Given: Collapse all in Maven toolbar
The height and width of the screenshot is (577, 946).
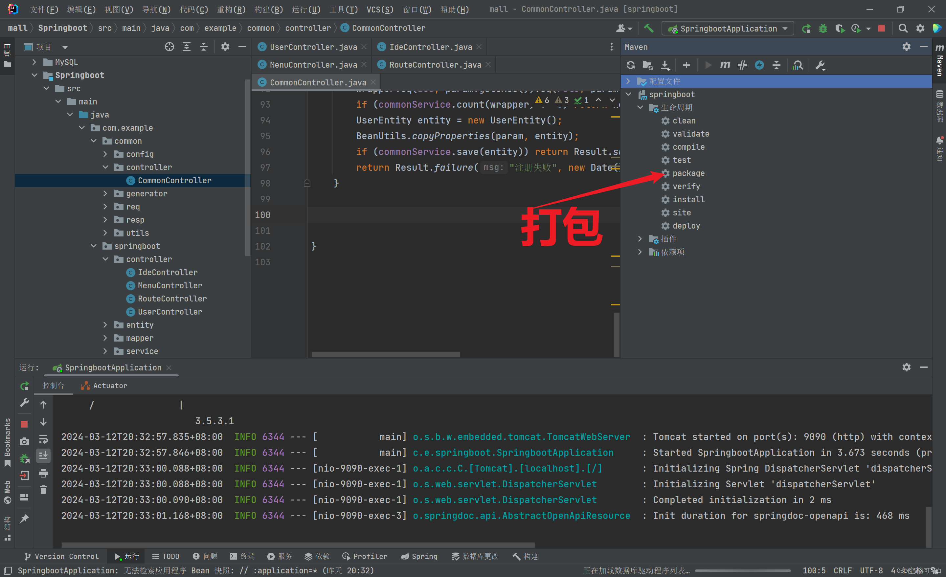Looking at the screenshot, I should click(x=776, y=65).
